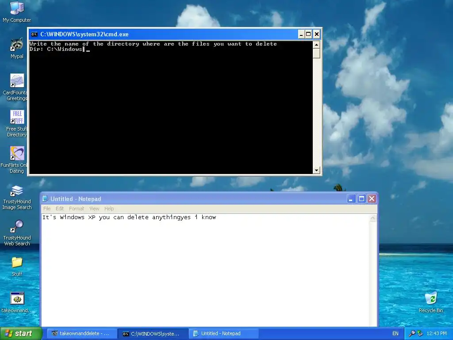Image resolution: width=453 pixels, height=340 pixels.
Task: Select the Free Stuff Directory shortcut
Action: [17, 124]
